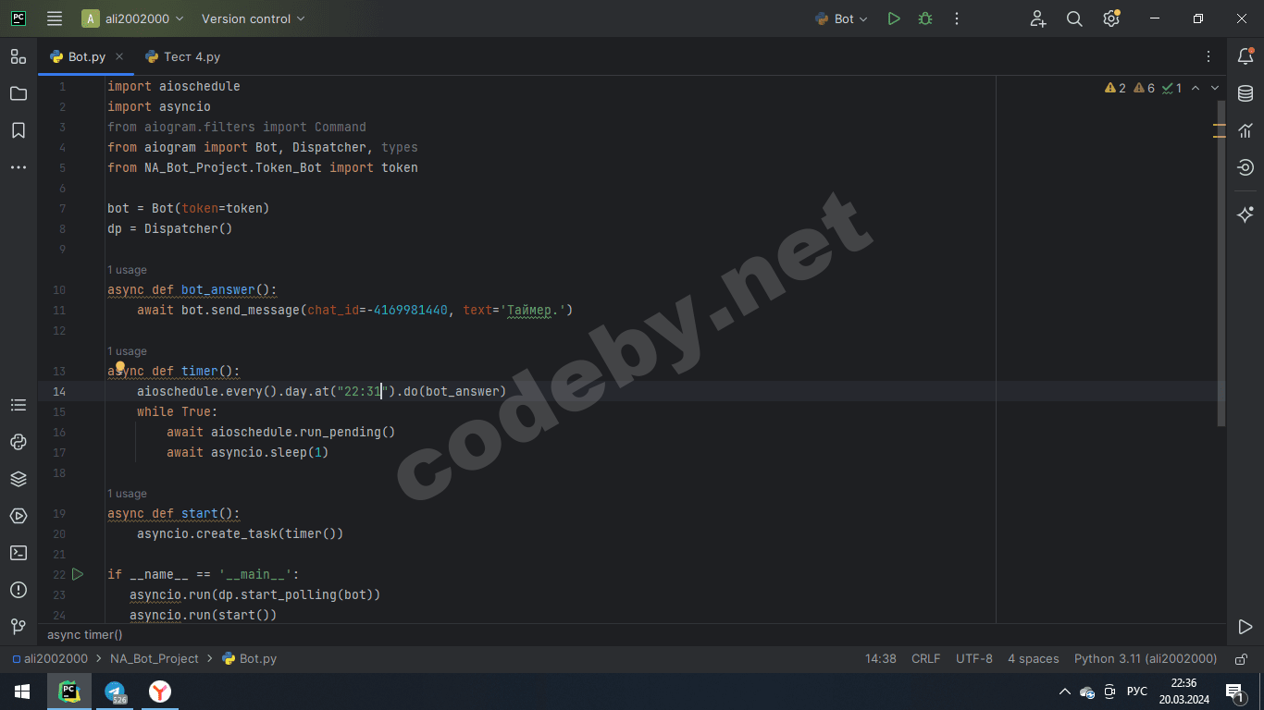Click ali2002000 breadcrumb in navigation bar

tap(50, 659)
